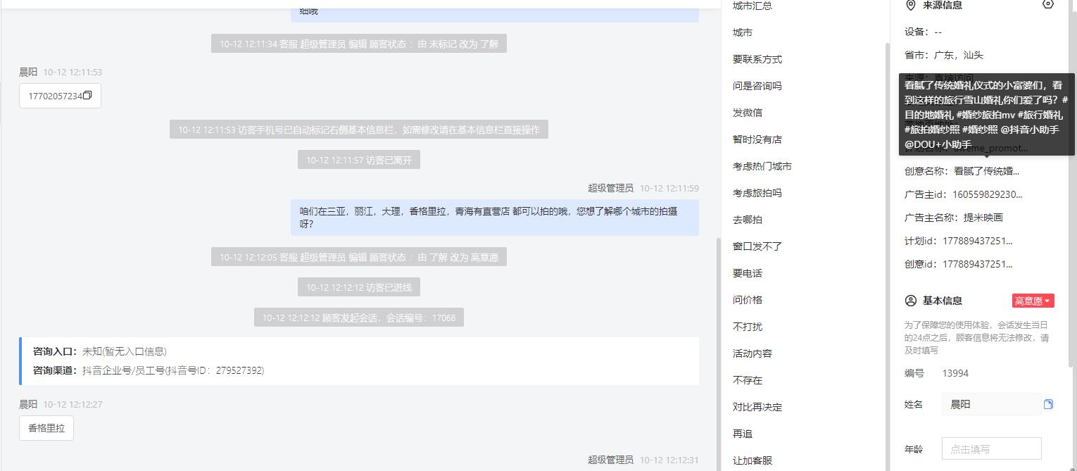Click the 姓名 field containing 晨阳
The height and width of the screenshot is (471, 1077).
pos(991,404)
